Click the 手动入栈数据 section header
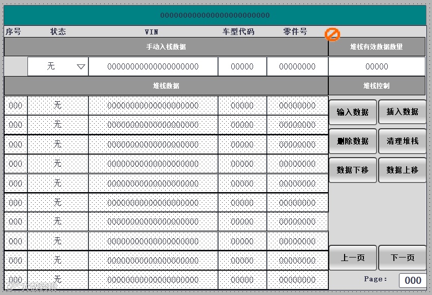Viewport: 432px width, 295px height. [166, 47]
